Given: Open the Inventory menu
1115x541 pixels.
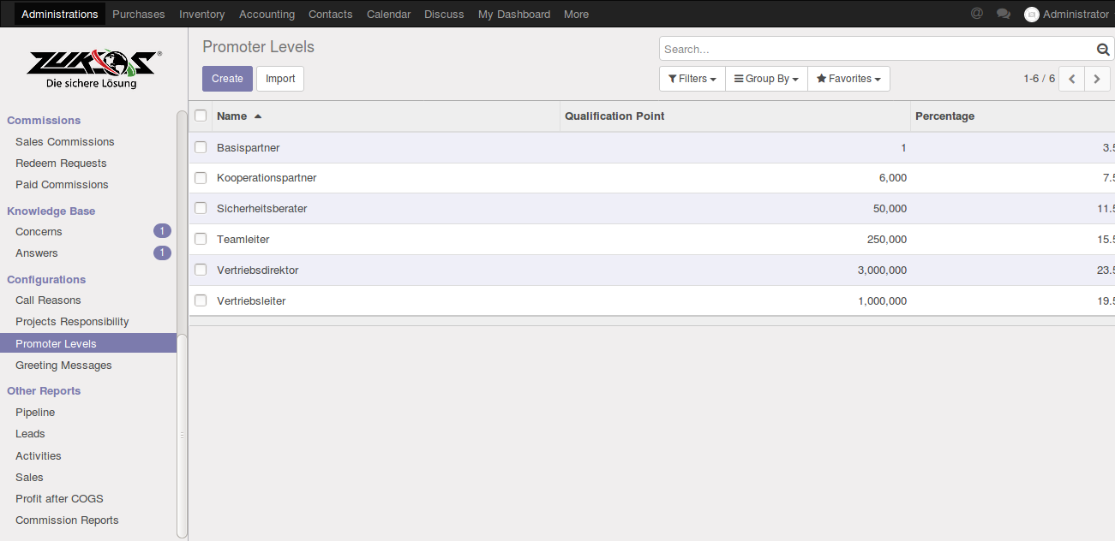Looking at the screenshot, I should pyautogui.click(x=202, y=14).
